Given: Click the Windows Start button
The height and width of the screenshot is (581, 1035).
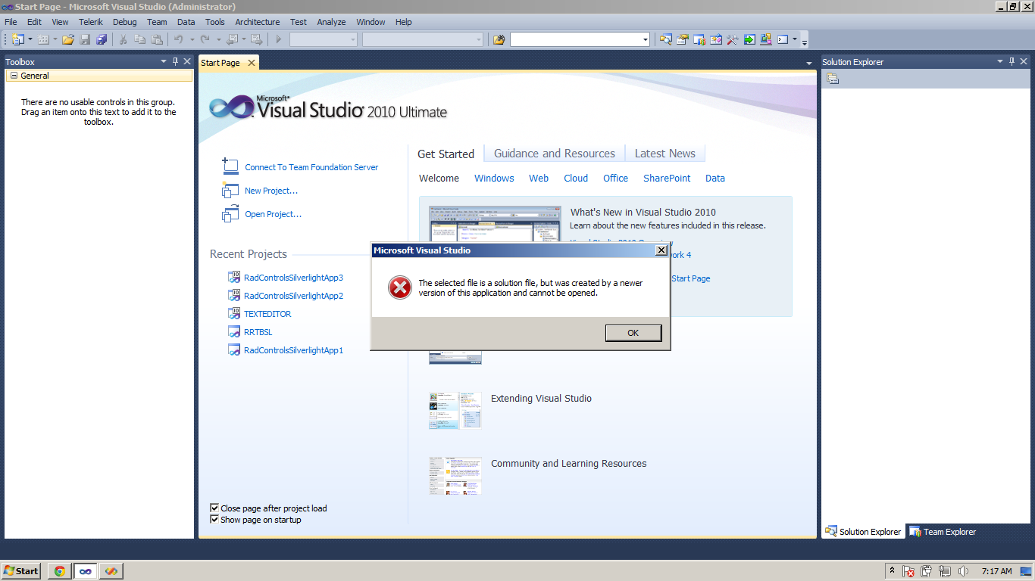Looking at the screenshot, I should pyautogui.click(x=21, y=571).
